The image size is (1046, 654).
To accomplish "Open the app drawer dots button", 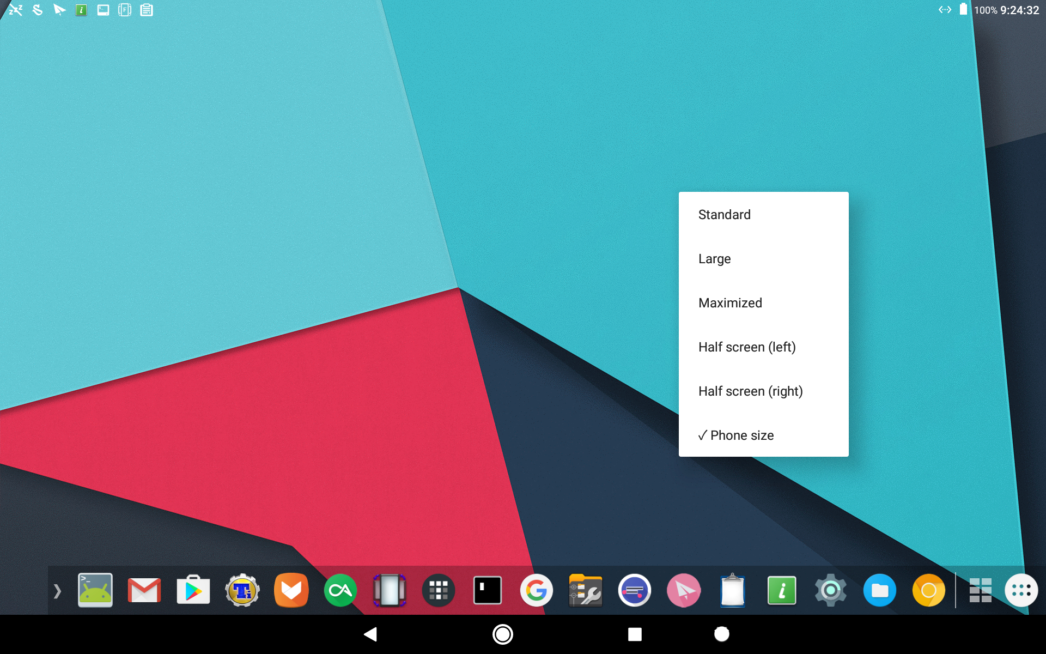I will [x=1021, y=590].
